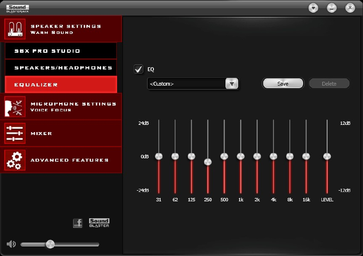Click the 31 Hz band slider knob

click(159, 156)
